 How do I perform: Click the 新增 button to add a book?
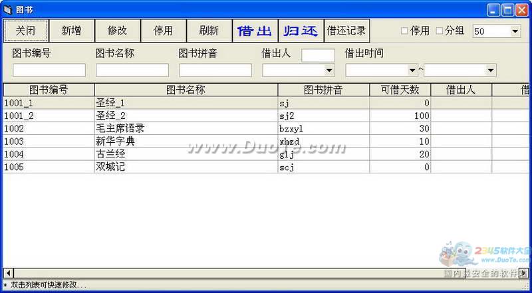72,31
